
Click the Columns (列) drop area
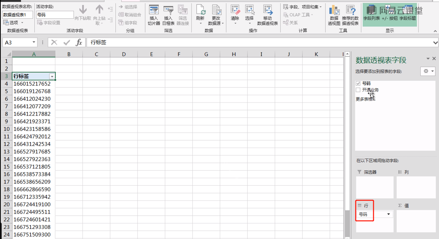416,187
